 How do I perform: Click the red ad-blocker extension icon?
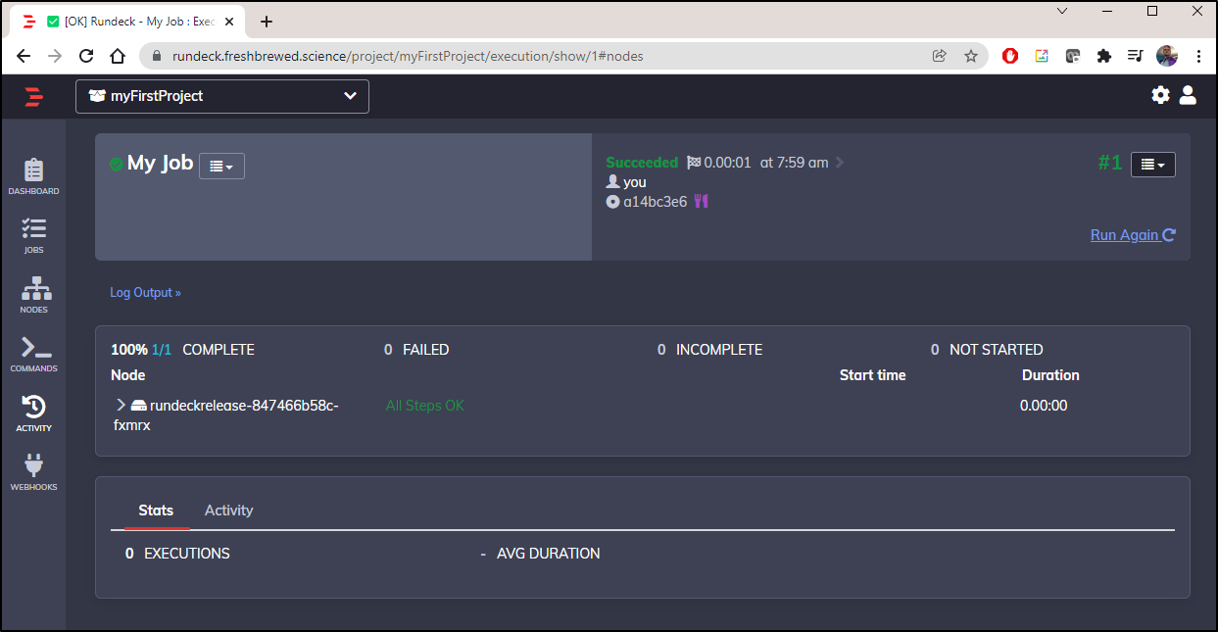point(1010,56)
